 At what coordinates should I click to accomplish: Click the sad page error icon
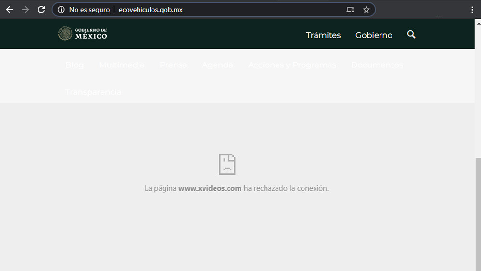tap(227, 165)
